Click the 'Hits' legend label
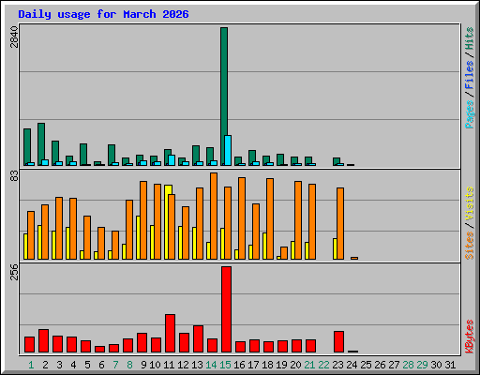The height and width of the screenshot is (375, 480). (469, 38)
